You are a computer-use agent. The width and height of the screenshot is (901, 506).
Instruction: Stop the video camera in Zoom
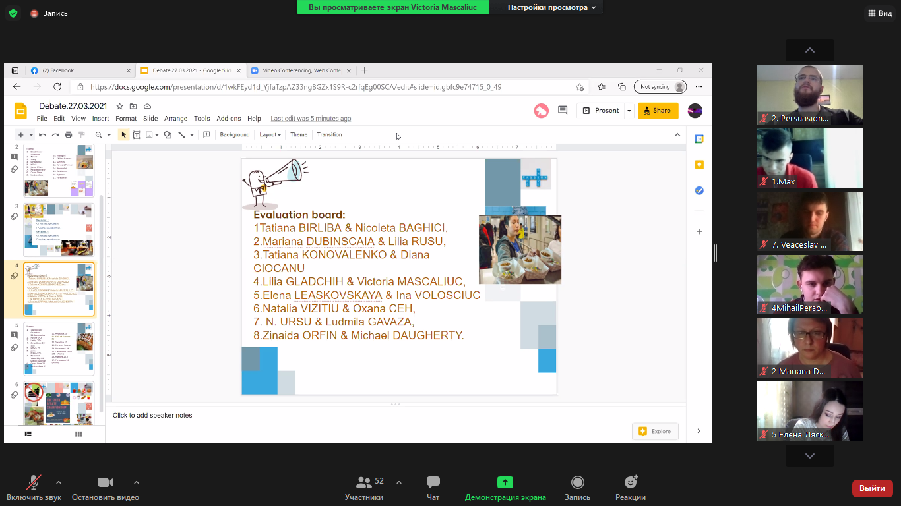click(106, 482)
